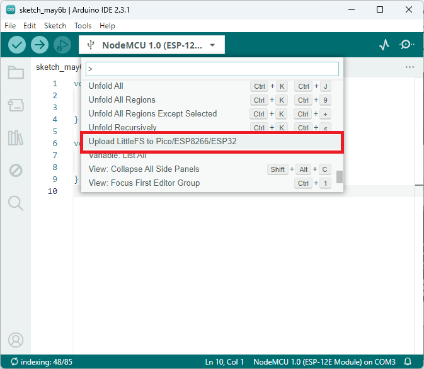Click the command list scrollbar thumb
The width and height of the screenshot is (424, 369).
pyautogui.click(x=340, y=177)
